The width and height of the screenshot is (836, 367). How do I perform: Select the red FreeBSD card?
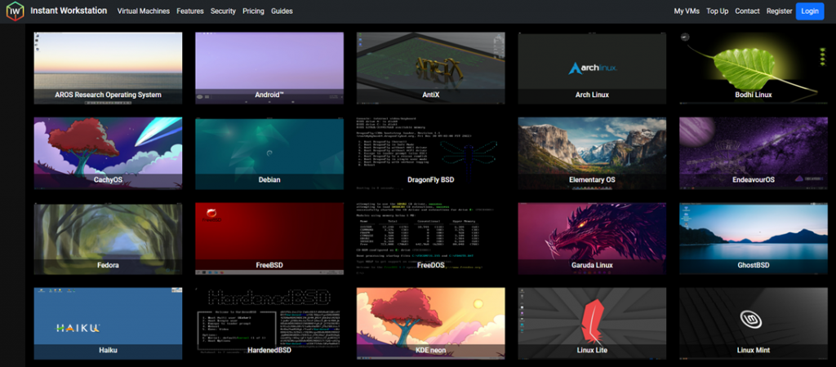pos(269,239)
